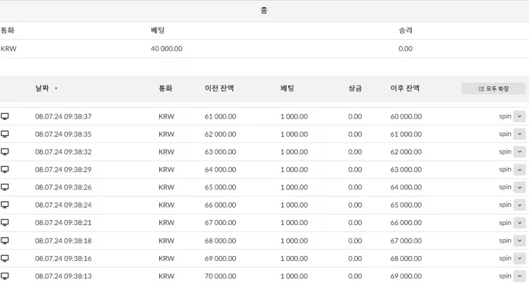
Task: Click the desktop icon for the 09:38:37 spin
Action: coord(5,117)
